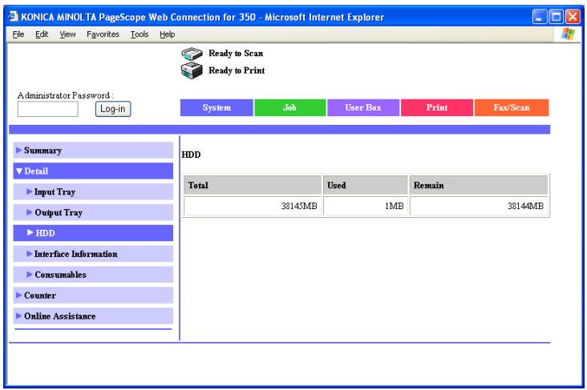Screen dimensions: 587x390
Task: Open the File menu
Action: tap(18, 34)
